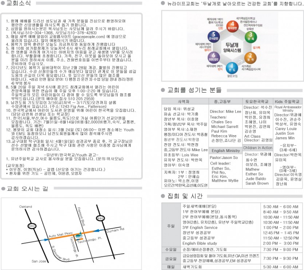This screenshot has height=270, width=304.
Task: Click the 유초등부: Lois Wee entry
Action: [181, 155]
